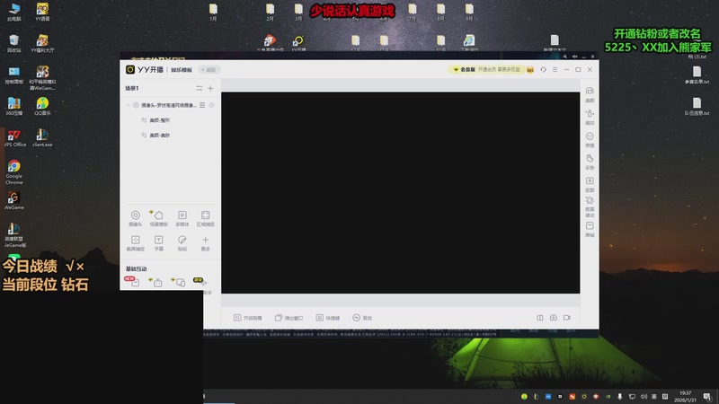Toggle the 美颜-整形 beauty effect item
Screen dimensions: 719x404
click(x=144, y=120)
